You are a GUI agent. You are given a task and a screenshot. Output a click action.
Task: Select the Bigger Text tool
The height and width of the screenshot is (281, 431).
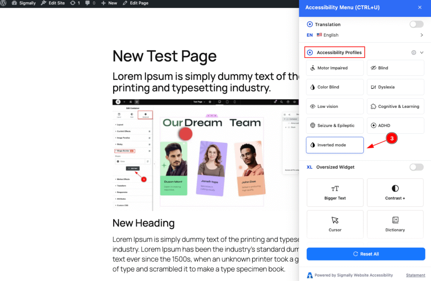(x=335, y=192)
